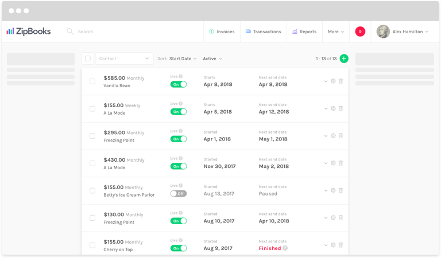Check the $155.00 Weekly A La Mode checkbox
This screenshot has width=441, height=258.
[x=92, y=108]
